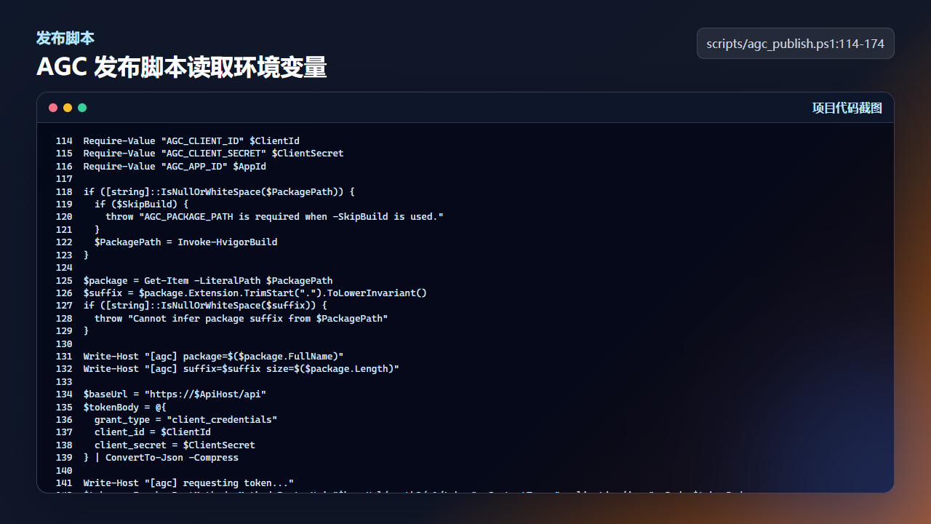The height and width of the screenshot is (524, 931).
Task: Click line 129 closing brace
Action: [86, 331]
